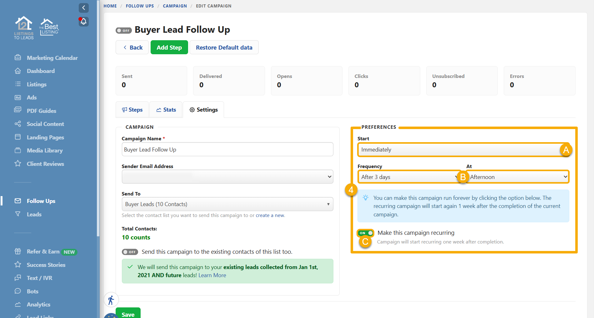Image resolution: width=594 pixels, height=318 pixels.
Task: Enable sending to existing contacts toggle
Action: tap(130, 252)
